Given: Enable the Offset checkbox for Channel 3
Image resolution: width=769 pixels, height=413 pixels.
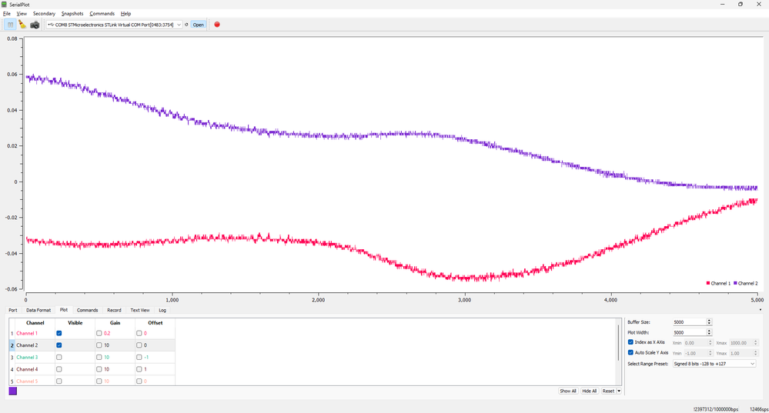Looking at the screenshot, I should [x=139, y=357].
